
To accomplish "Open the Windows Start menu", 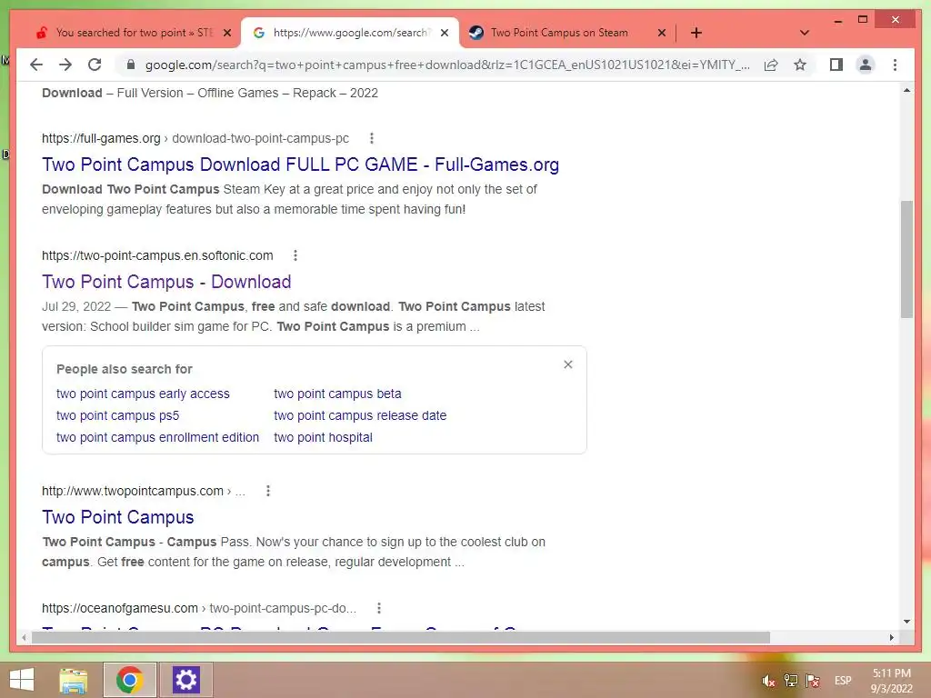I will coord(22,680).
